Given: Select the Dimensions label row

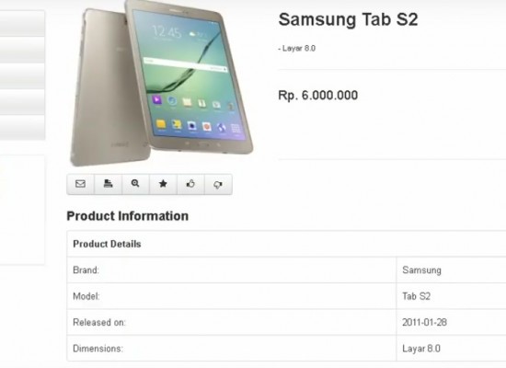Looking at the screenshot, I should [231, 349].
